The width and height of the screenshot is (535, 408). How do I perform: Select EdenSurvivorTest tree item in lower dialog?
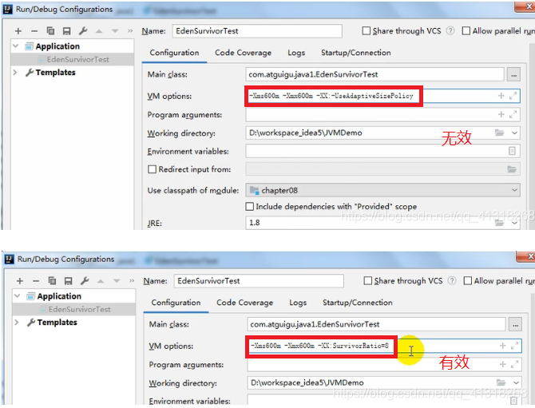point(79,309)
